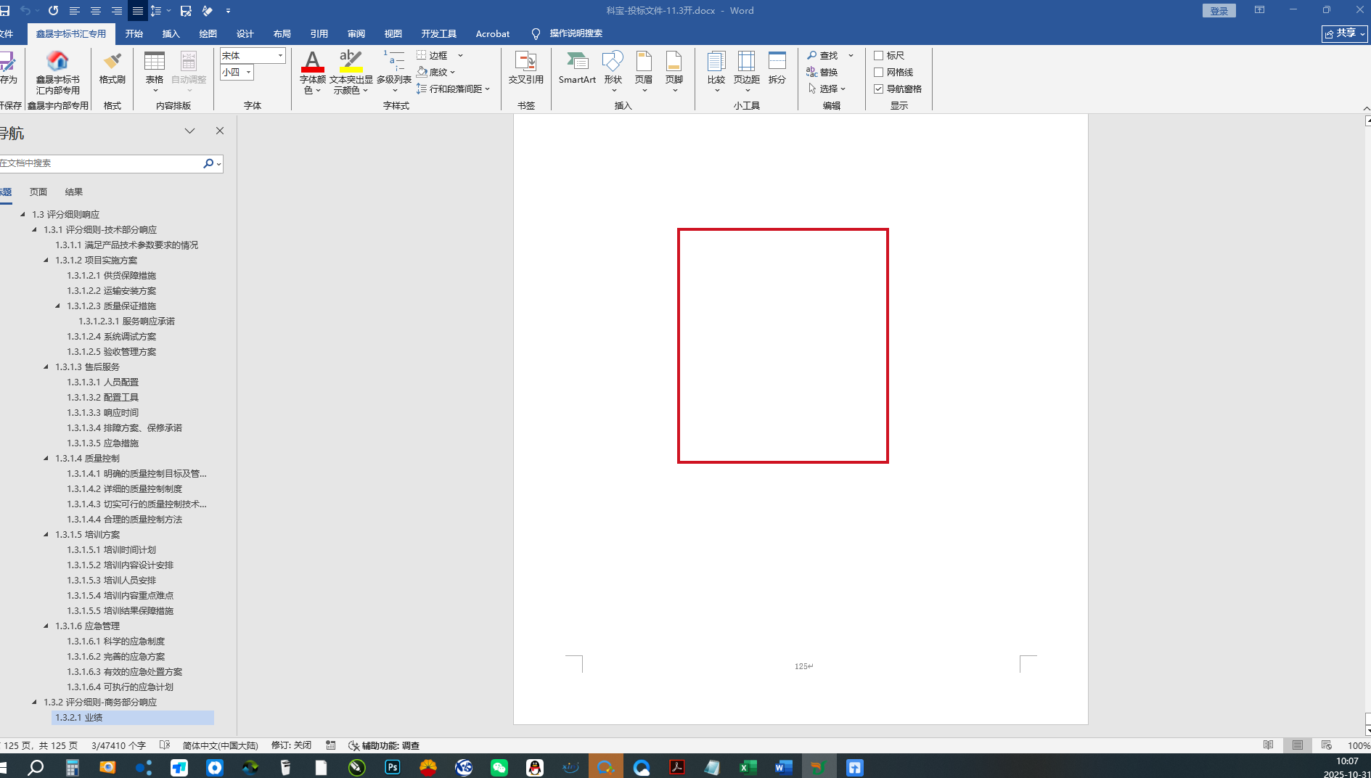Click the 拆分 split window icon

click(x=777, y=62)
